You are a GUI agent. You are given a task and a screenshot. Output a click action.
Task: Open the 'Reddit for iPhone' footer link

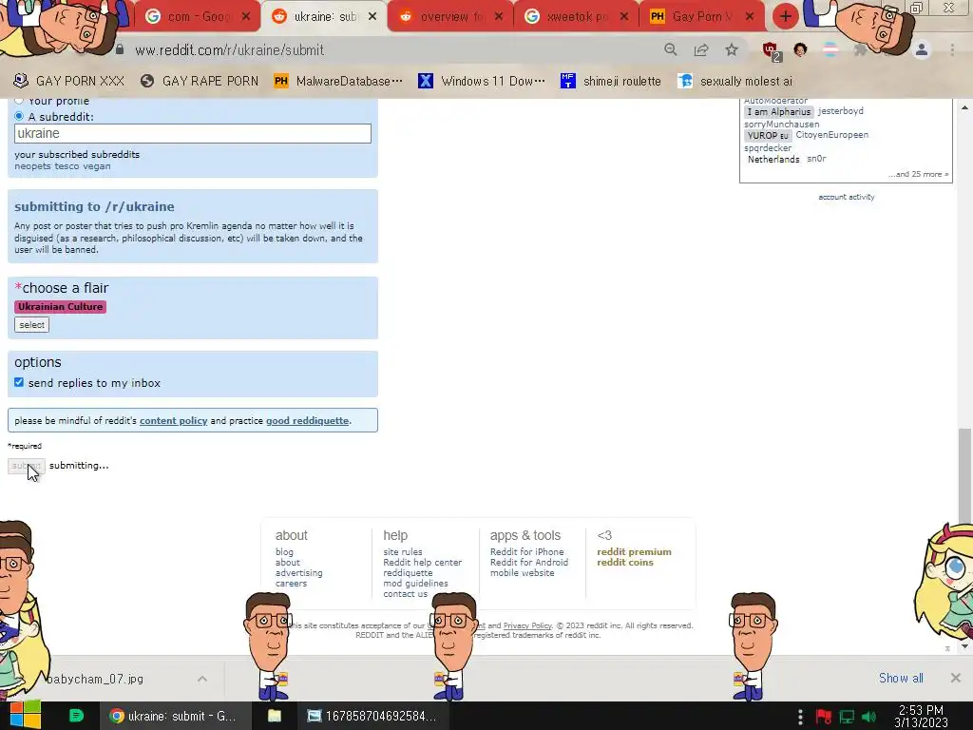[526, 552]
